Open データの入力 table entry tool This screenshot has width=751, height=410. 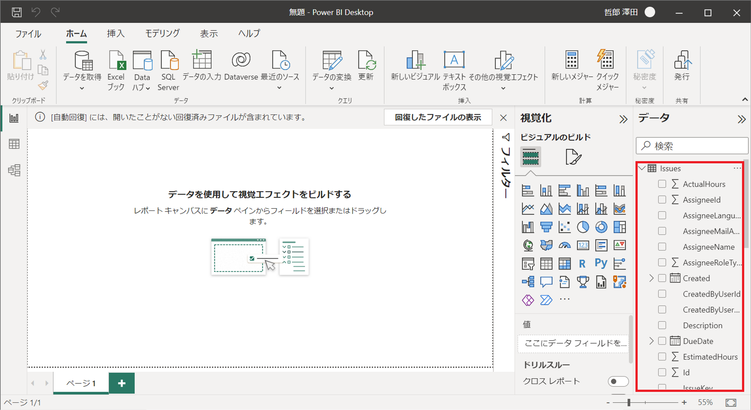point(202,60)
